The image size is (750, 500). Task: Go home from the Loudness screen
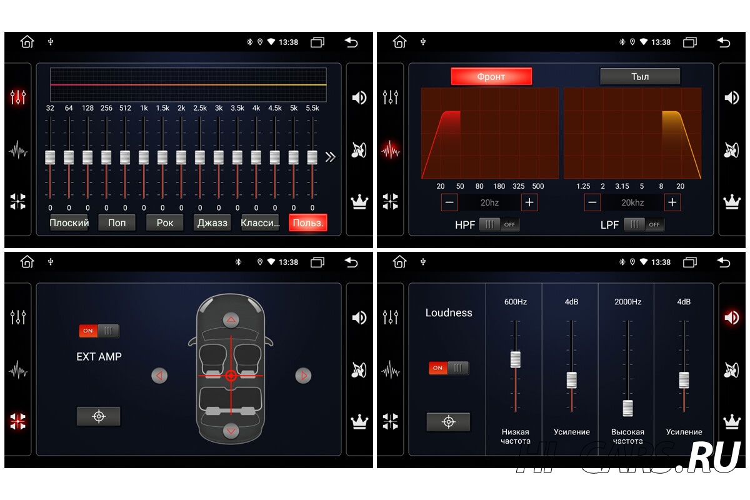[399, 262]
